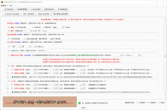Image resolution: width=167 pixels, height=110 pixels.
Task: Click the 总水 upper limit stepper showing 3
Action: (x=137, y=55)
